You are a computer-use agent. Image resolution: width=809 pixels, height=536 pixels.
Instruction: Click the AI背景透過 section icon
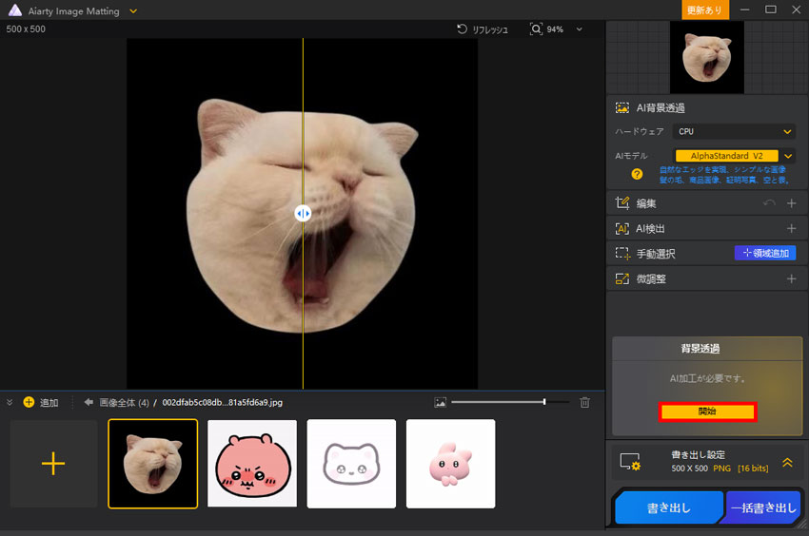click(622, 107)
